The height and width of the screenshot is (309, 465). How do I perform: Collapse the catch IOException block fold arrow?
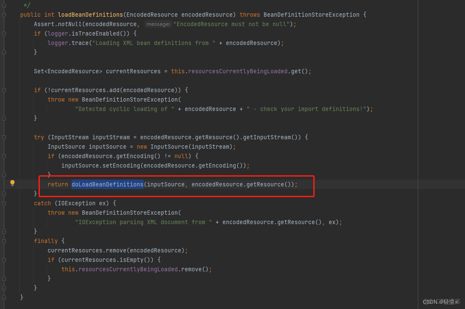pyautogui.click(x=4, y=203)
